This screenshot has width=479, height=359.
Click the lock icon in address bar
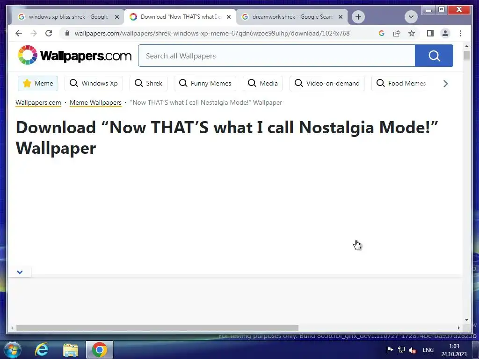[x=67, y=33]
